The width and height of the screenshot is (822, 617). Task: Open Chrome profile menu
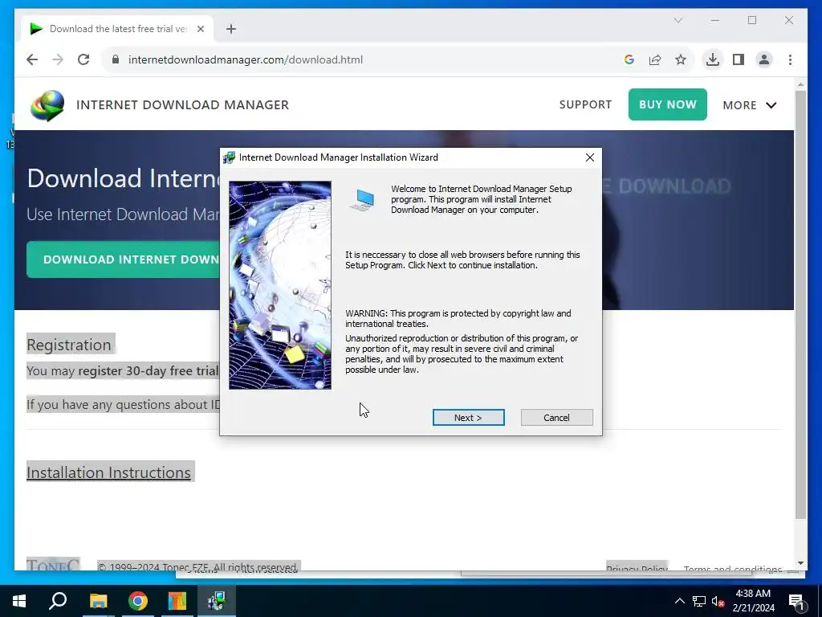[764, 59]
